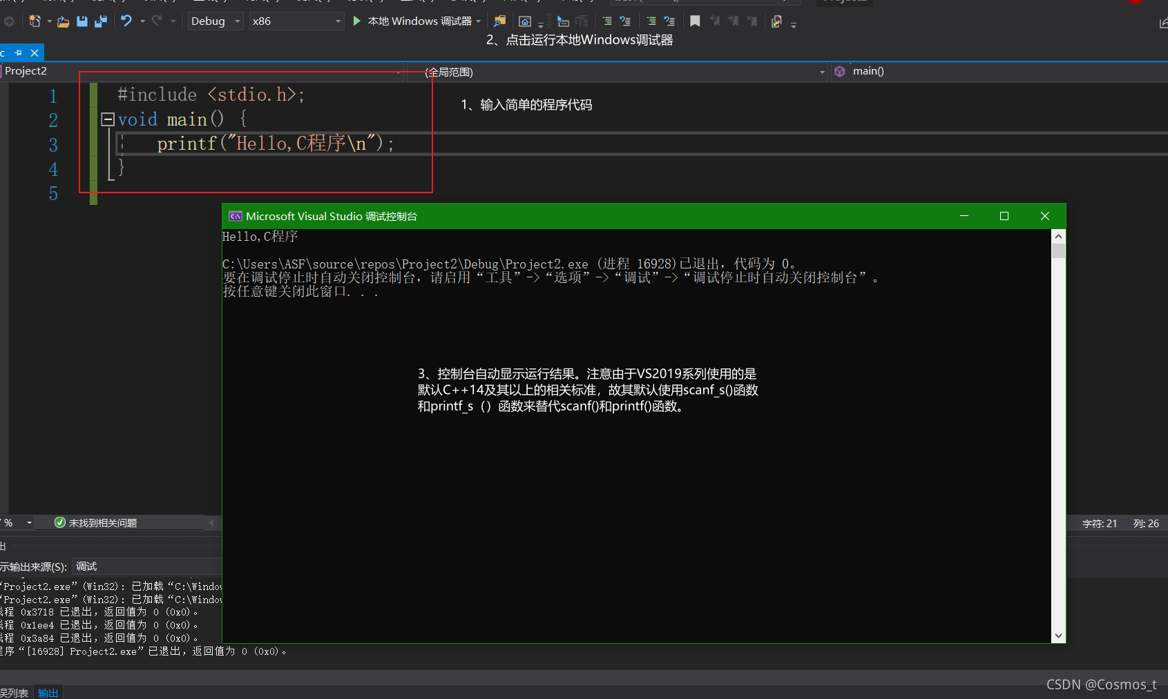Toggle a bookmark on the current line
Image resolution: width=1168 pixels, height=699 pixels.
tap(695, 21)
